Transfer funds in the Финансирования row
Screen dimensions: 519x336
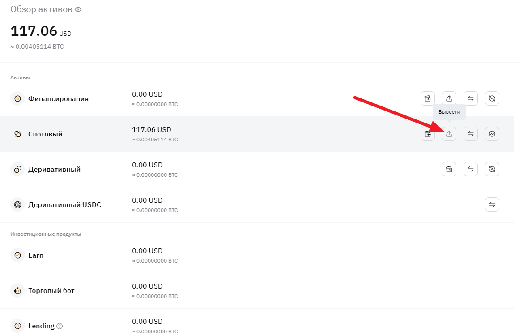tap(471, 98)
